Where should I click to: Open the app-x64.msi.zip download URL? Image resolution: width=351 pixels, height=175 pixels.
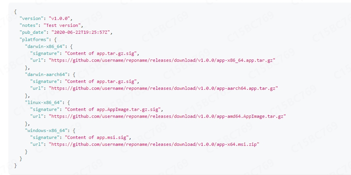click(x=154, y=144)
